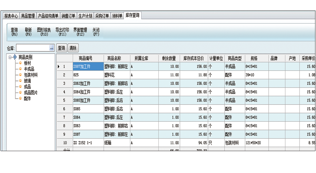
Task: Collapse the 商品类别 tree root node
Action: pyautogui.click(x=10, y=57)
